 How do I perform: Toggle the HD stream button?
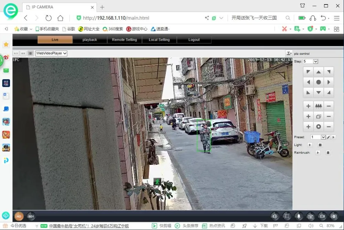[19, 216]
